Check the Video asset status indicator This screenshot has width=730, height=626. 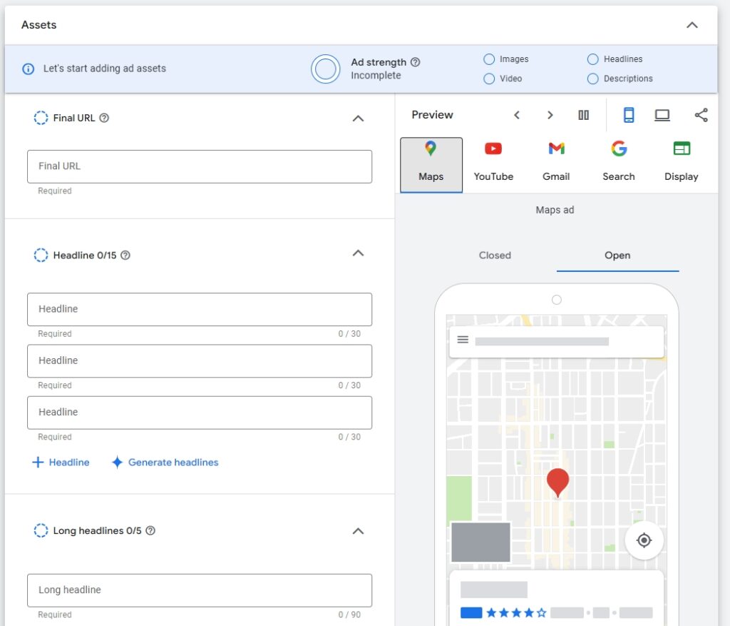coord(489,79)
